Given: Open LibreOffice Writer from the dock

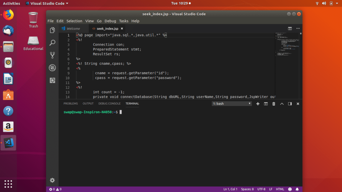Looking at the screenshot, I should click(x=8, y=79).
